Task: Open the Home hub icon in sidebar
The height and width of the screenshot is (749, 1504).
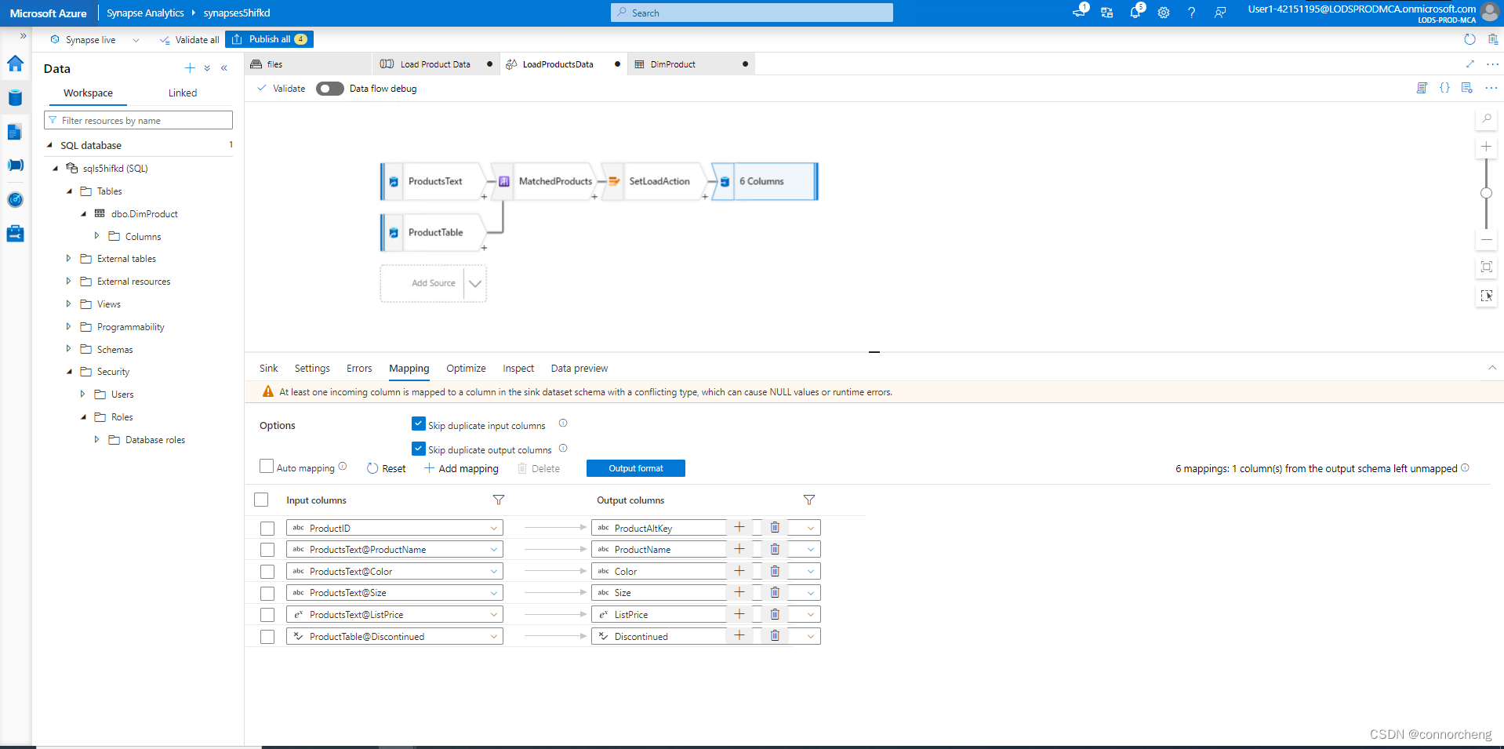Action: click(15, 64)
